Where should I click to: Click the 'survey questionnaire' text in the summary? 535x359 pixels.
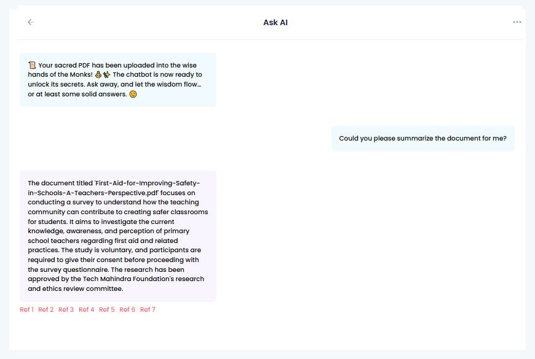coord(74,269)
